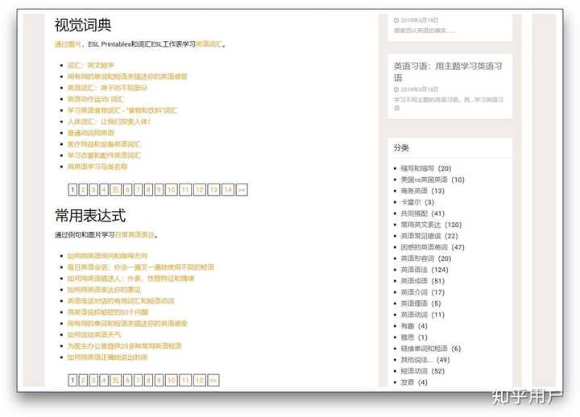Image resolution: width=580 pixels, height=417 pixels.
Task: Open 每日英语会话 list link
Action: [x=140, y=267]
